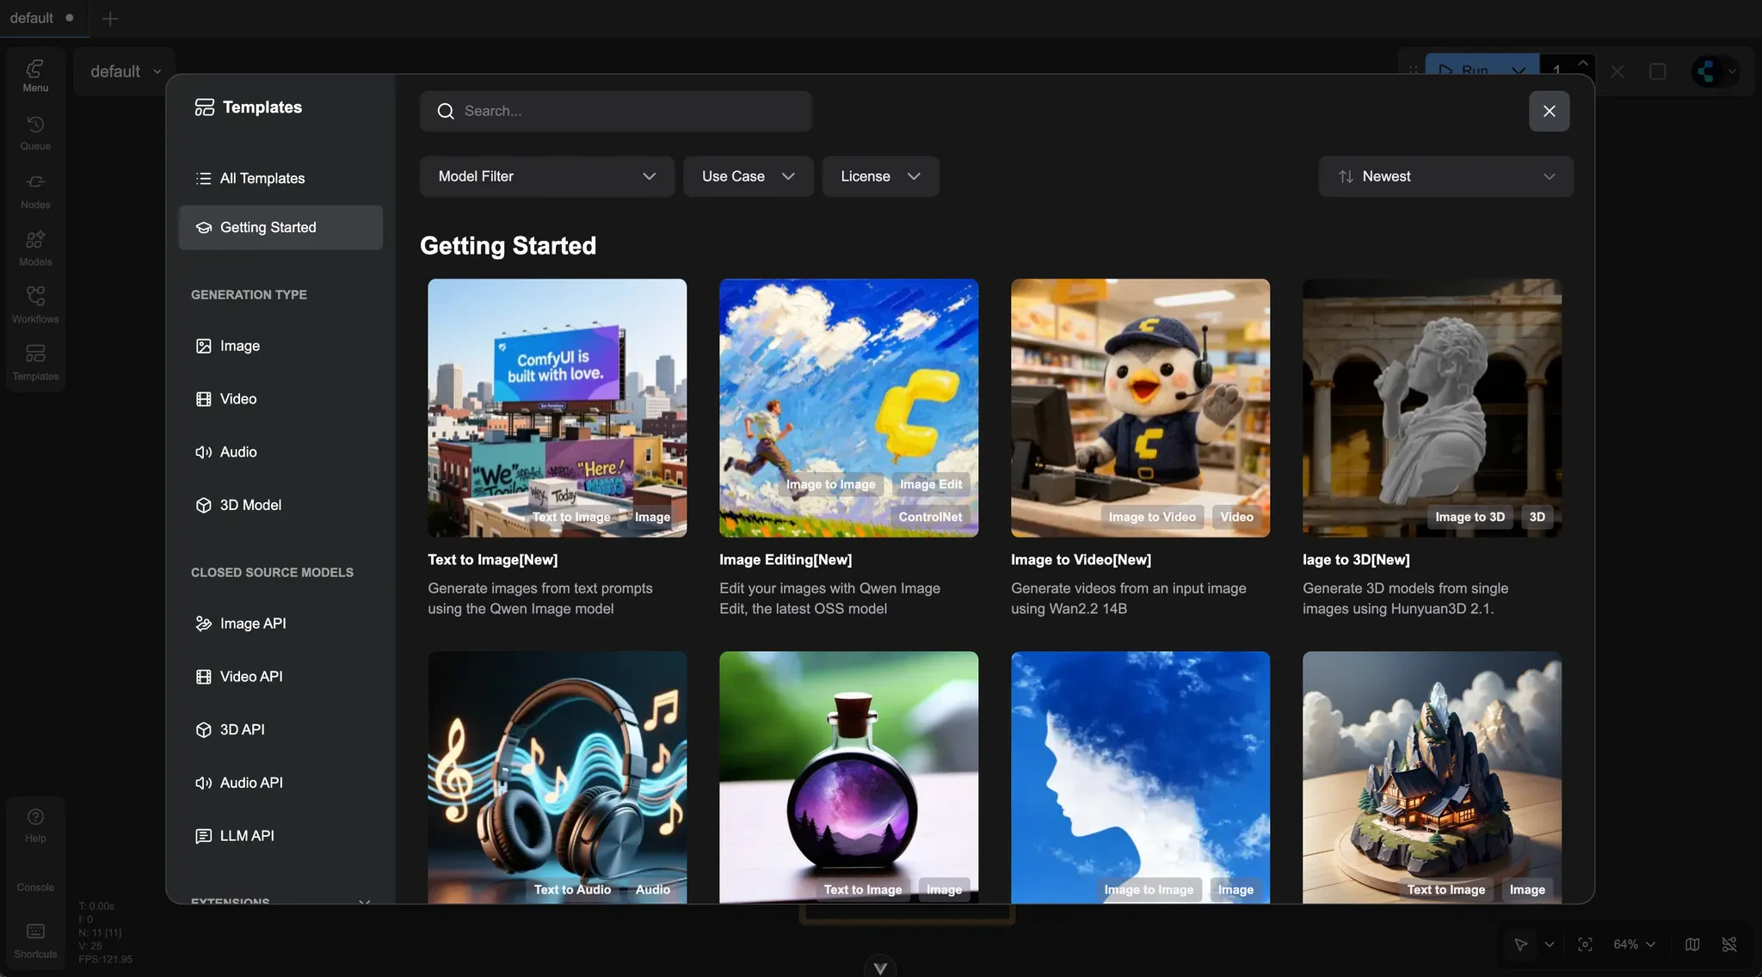Open the Use Case filter dropdown
Image resolution: width=1762 pixels, height=977 pixels.
coord(747,175)
